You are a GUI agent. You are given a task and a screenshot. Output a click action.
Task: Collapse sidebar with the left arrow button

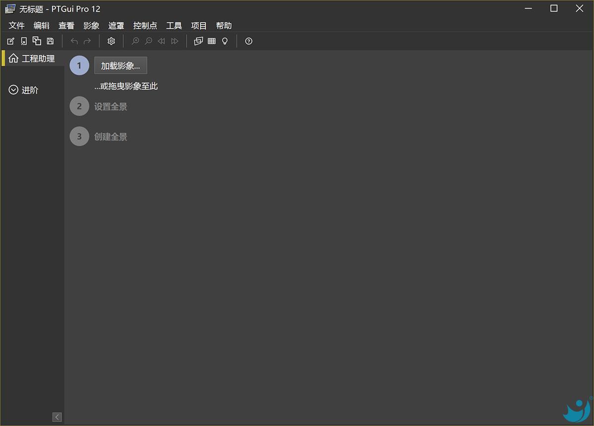pos(57,417)
